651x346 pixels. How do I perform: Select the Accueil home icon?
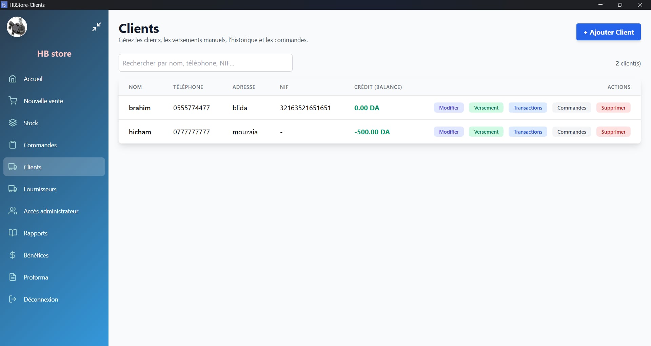(x=13, y=79)
